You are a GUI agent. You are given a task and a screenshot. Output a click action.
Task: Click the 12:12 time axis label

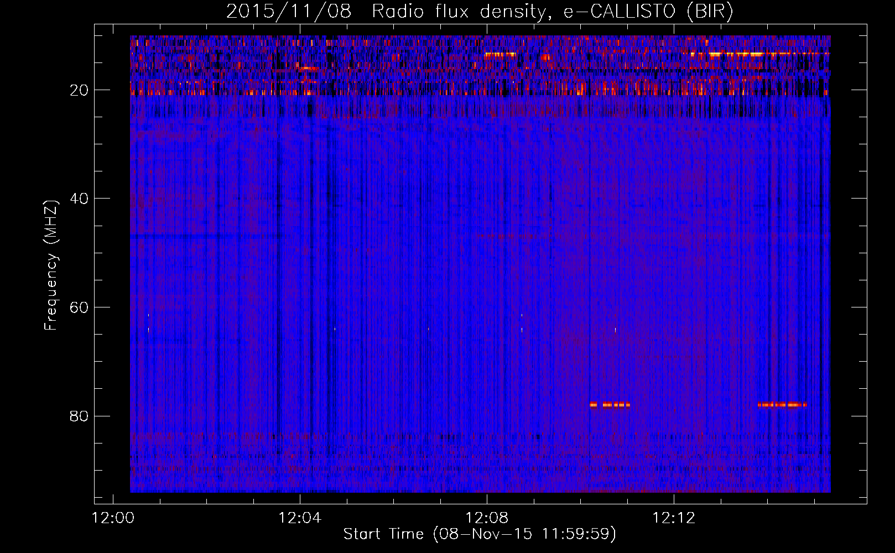pyautogui.click(x=673, y=518)
